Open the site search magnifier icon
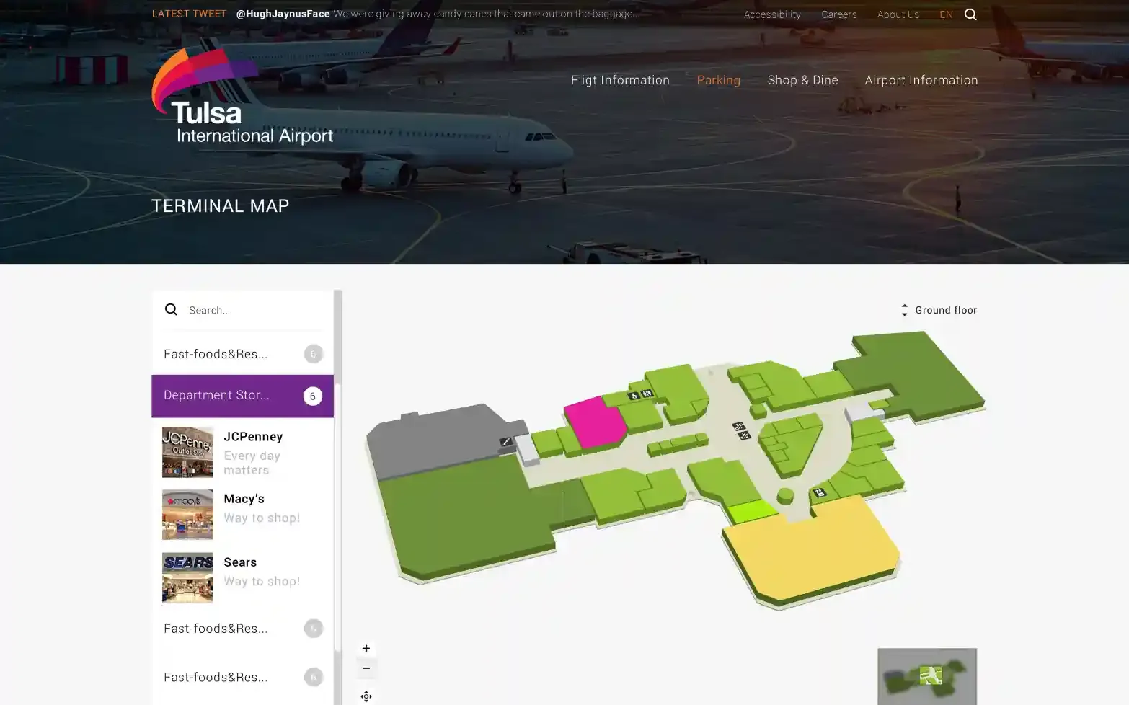 pyautogui.click(x=970, y=14)
